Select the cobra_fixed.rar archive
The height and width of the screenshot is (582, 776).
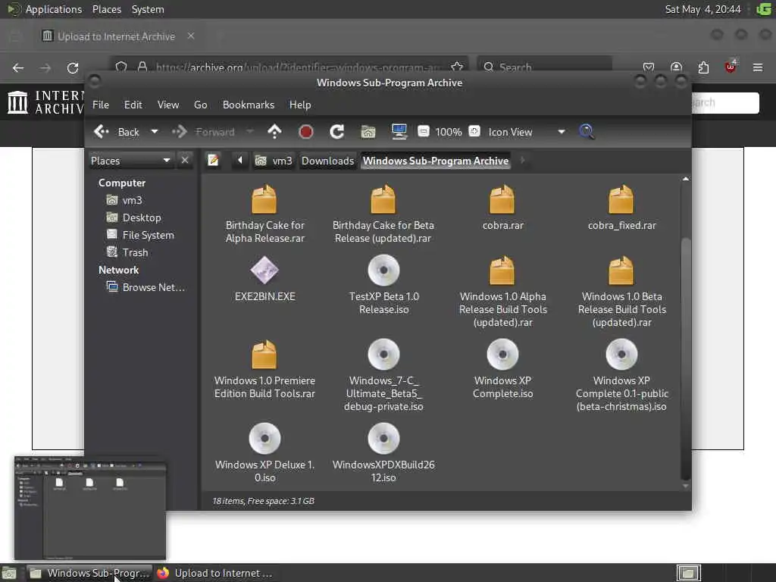pyautogui.click(x=621, y=208)
